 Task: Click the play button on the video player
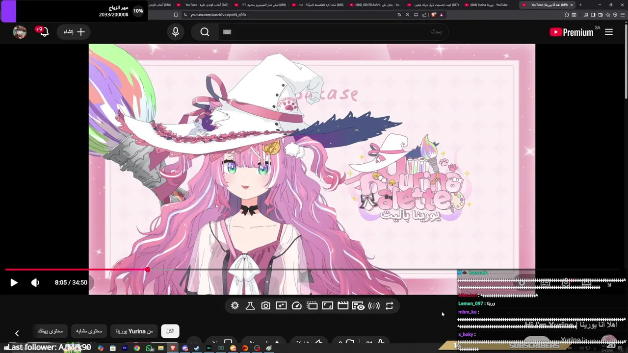pos(14,282)
